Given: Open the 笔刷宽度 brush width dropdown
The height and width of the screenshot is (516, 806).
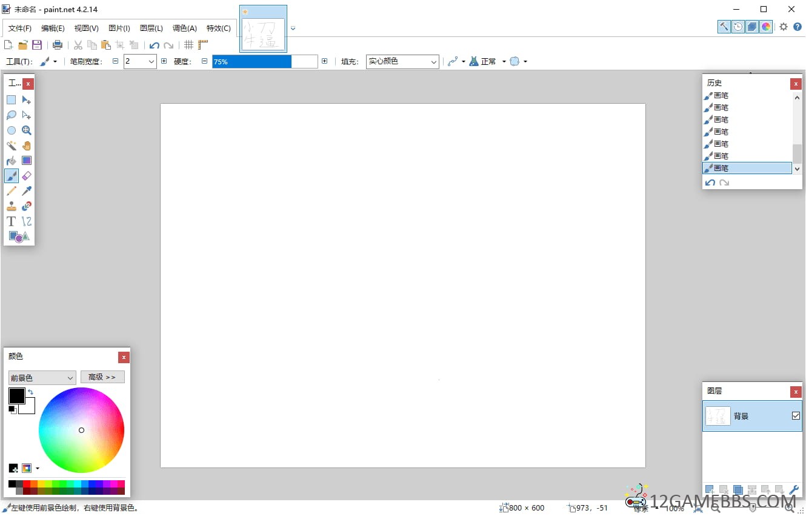Looking at the screenshot, I should coord(152,61).
